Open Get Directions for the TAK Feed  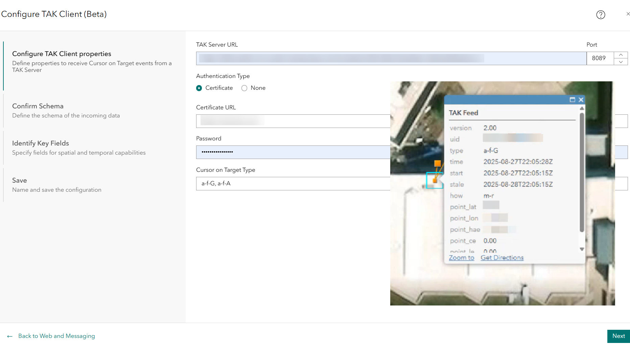502,258
